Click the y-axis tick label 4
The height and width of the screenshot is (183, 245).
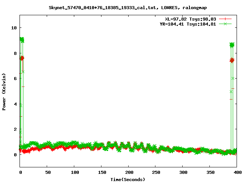point(15,104)
